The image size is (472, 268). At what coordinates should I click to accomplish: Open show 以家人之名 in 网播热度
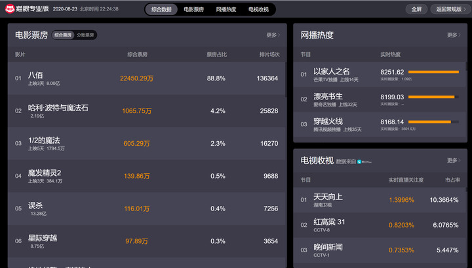(380, 75)
